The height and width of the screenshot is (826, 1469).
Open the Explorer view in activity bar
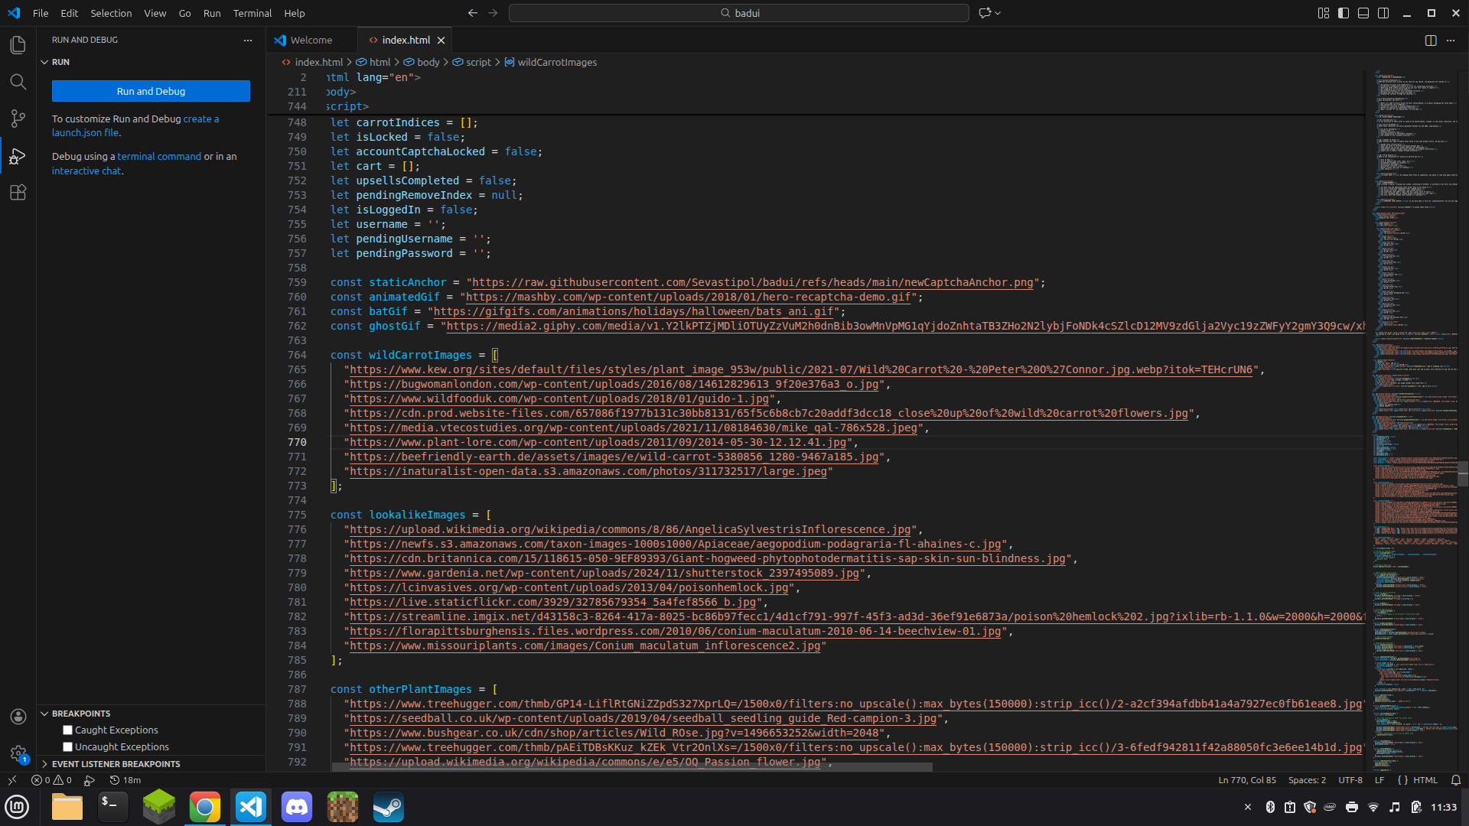18,45
